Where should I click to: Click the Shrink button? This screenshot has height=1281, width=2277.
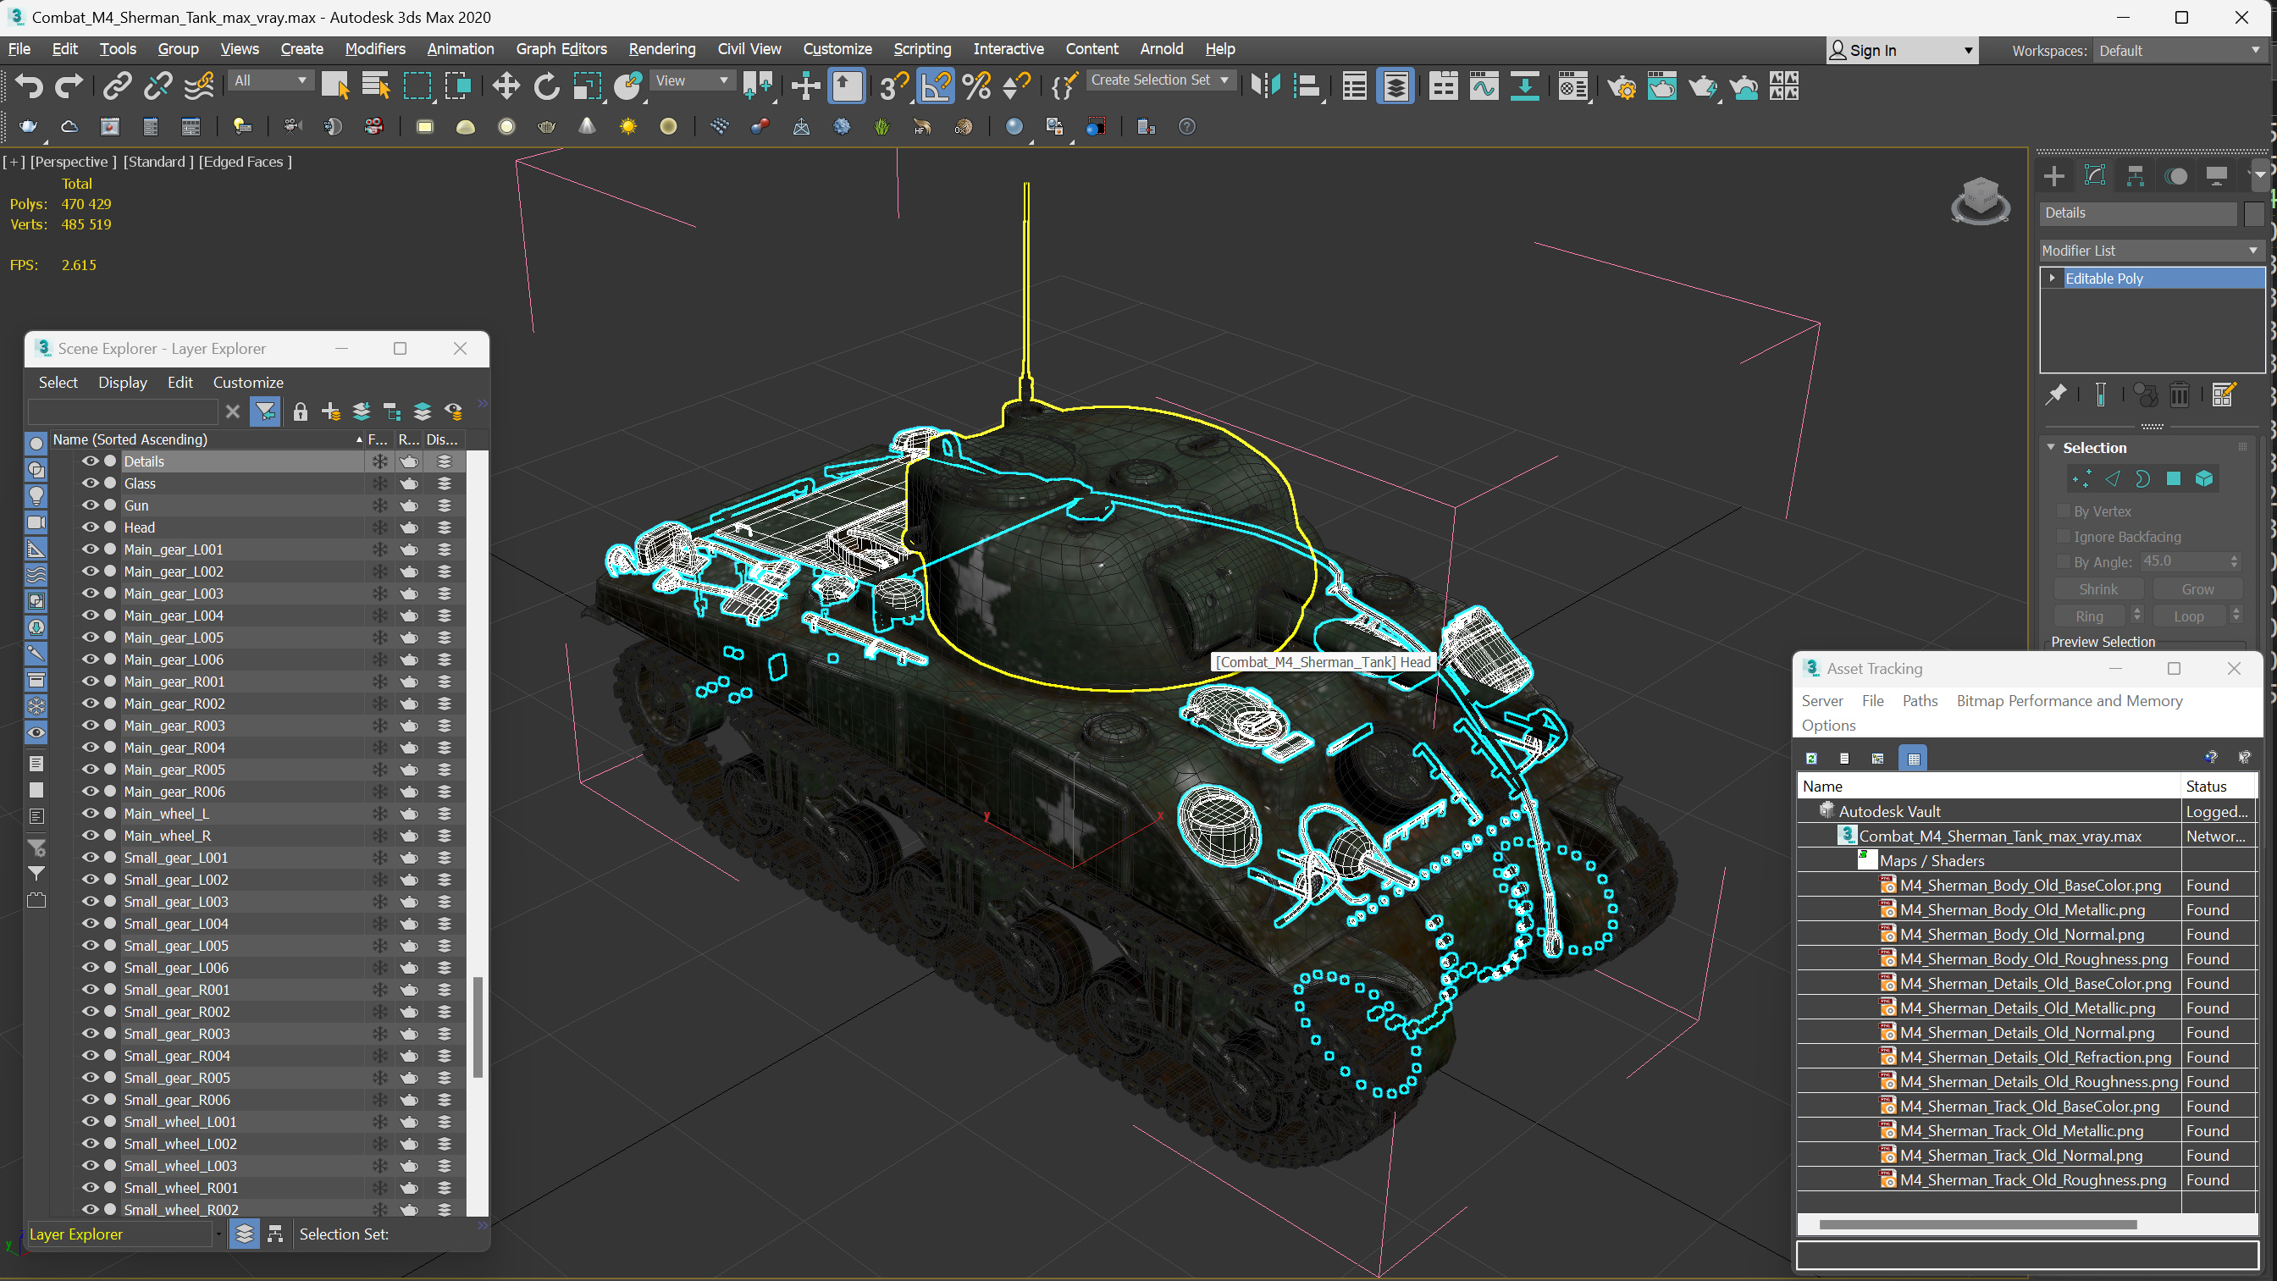[2098, 588]
